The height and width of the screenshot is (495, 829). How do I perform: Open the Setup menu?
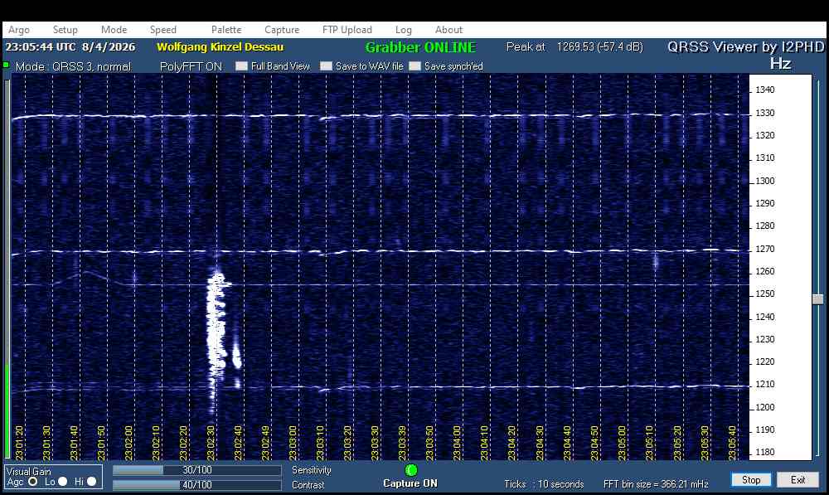point(65,30)
